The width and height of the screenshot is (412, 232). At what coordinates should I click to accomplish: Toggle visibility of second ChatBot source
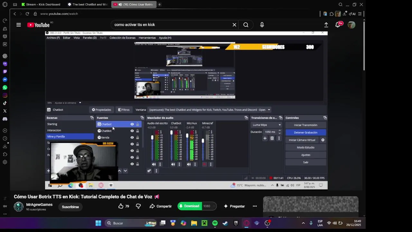point(132,131)
